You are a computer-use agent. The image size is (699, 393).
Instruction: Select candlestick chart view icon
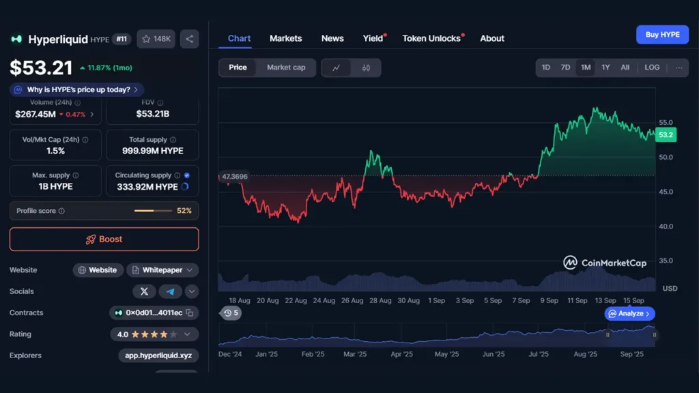point(366,68)
